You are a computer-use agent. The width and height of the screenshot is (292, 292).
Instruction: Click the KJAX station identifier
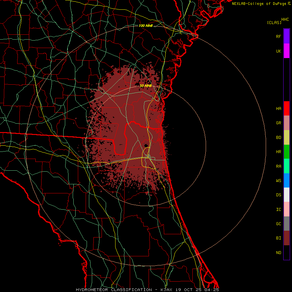pyautogui.click(x=166, y=290)
